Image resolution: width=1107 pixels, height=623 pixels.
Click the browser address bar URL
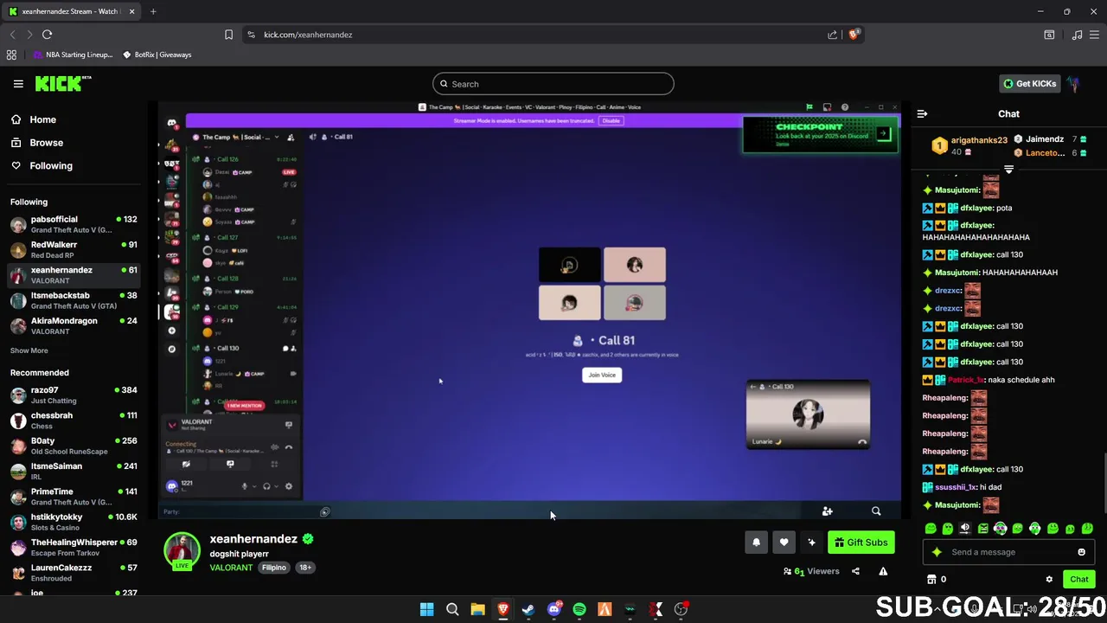pyautogui.click(x=308, y=35)
